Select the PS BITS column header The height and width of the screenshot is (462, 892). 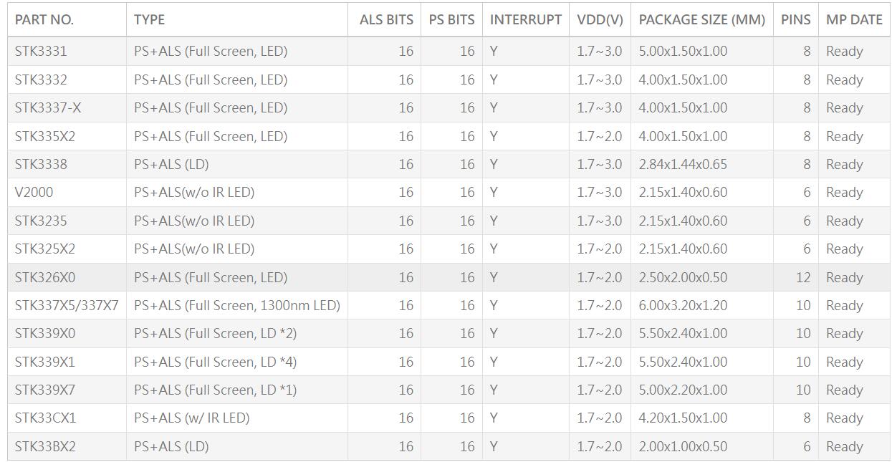pyautogui.click(x=451, y=20)
